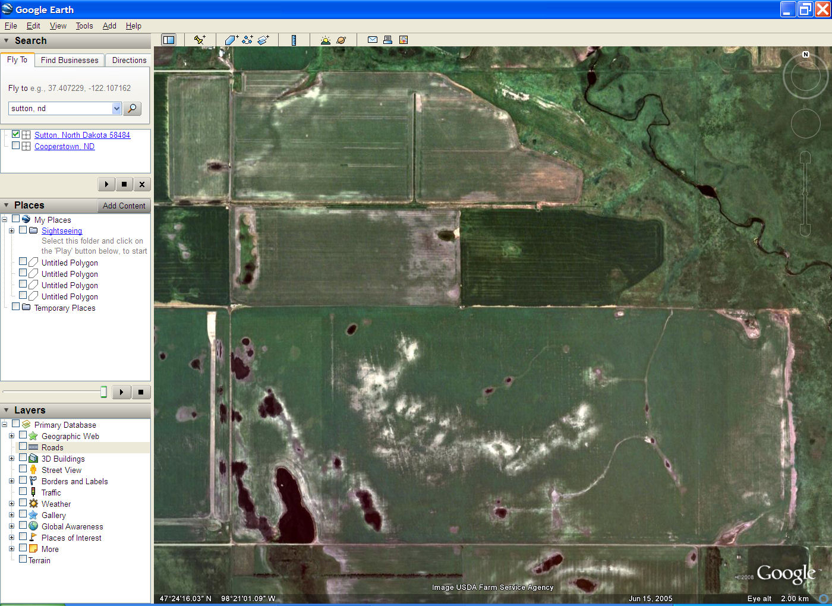Enable the Borders and Labels layer
The image size is (832, 606).
(x=23, y=480)
